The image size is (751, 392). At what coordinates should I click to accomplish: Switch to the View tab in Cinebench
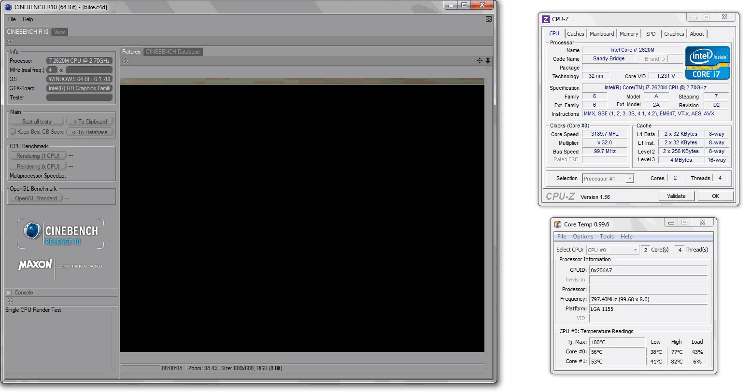pyautogui.click(x=59, y=32)
